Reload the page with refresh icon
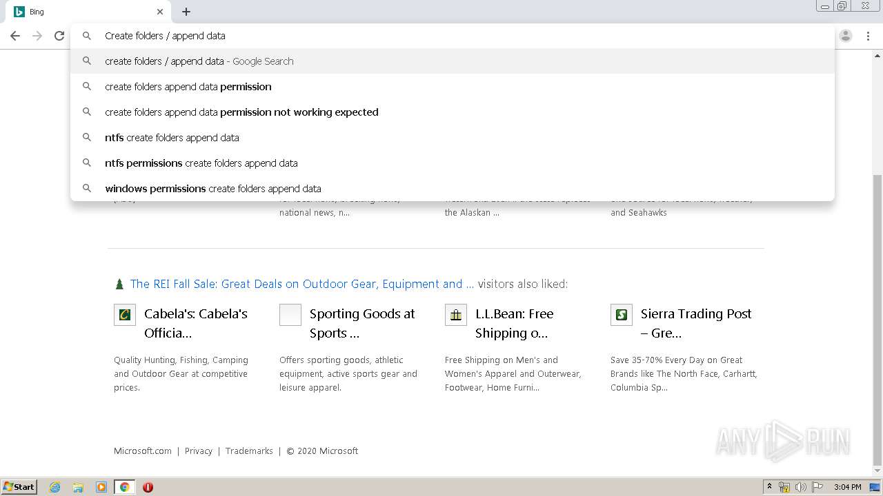Image resolution: width=883 pixels, height=496 pixels. (x=59, y=36)
